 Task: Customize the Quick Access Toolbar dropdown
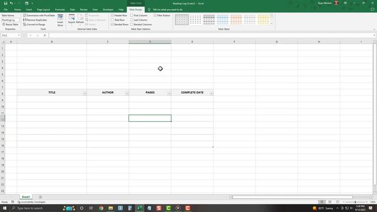32,4
